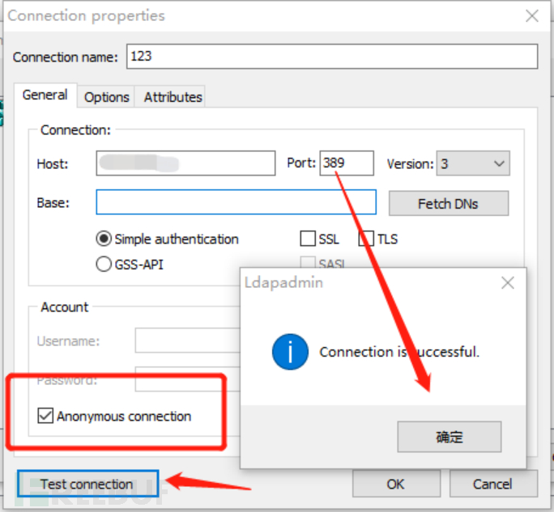Switch to the Options tab

(106, 97)
